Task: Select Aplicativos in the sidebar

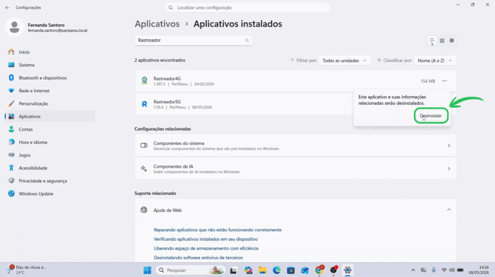Action: tap(50, 117)
